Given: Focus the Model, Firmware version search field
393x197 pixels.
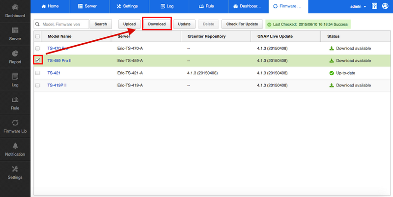Looking at the screenshot, I should [x=61, y=24].
